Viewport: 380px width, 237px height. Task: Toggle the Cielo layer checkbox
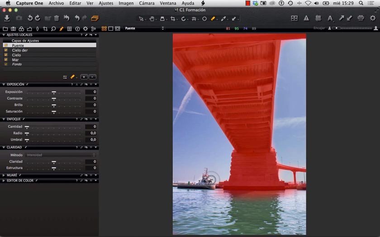coord(6,55)
